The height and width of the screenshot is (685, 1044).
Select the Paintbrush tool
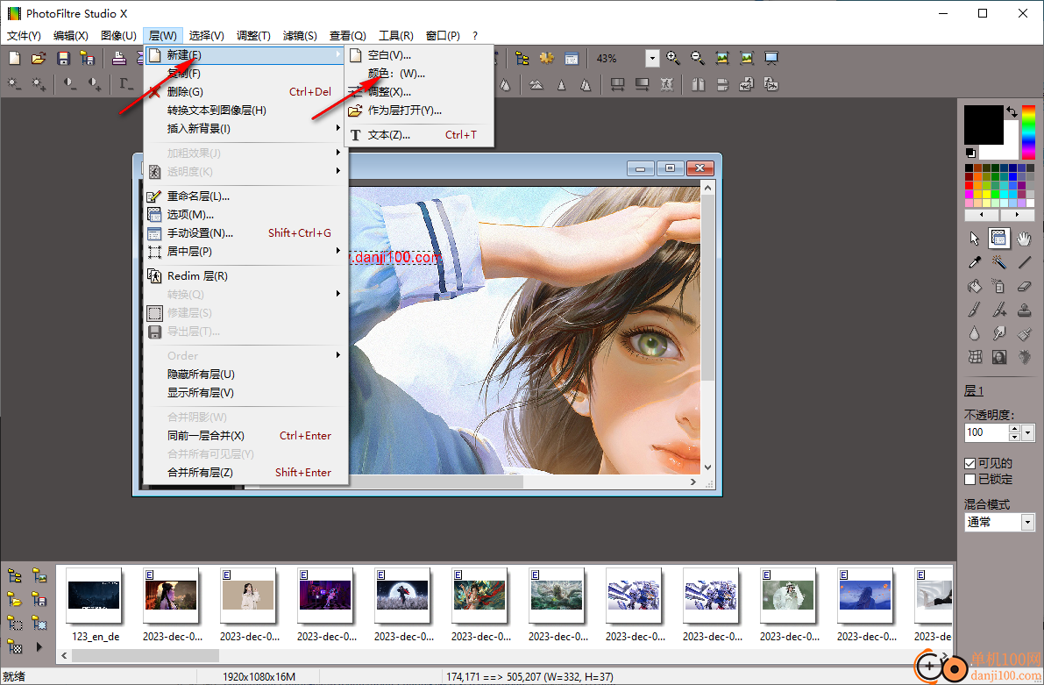click(x=974, y=310)
